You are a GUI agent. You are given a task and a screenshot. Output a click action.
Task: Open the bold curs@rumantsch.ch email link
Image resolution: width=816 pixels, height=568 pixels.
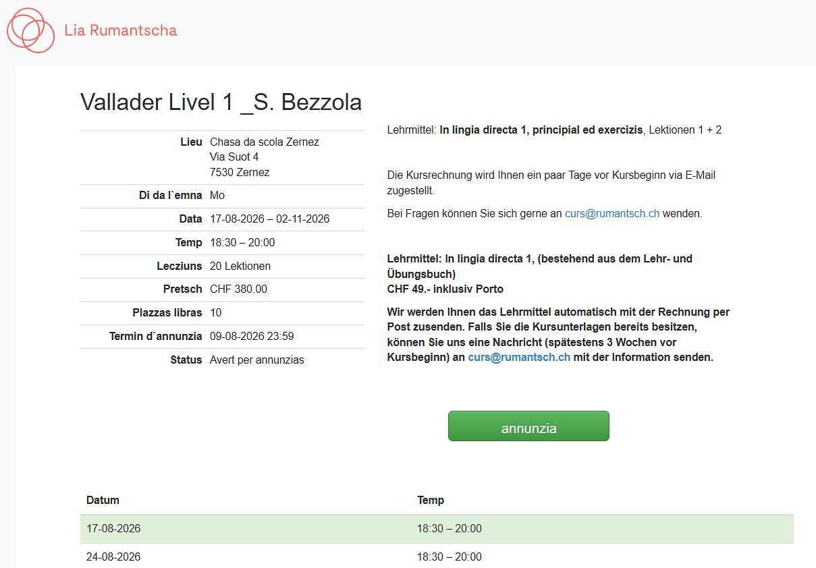pos(519,358)
